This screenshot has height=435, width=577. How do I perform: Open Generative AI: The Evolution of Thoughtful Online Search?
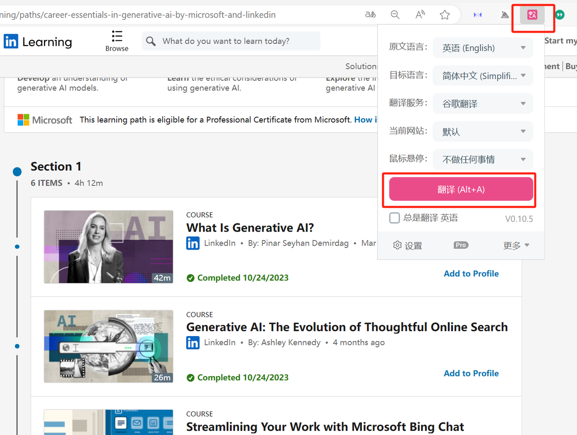tap(347, 327)
